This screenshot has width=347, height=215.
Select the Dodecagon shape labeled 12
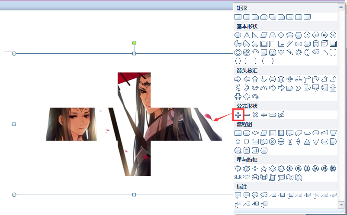pos(333,35)
